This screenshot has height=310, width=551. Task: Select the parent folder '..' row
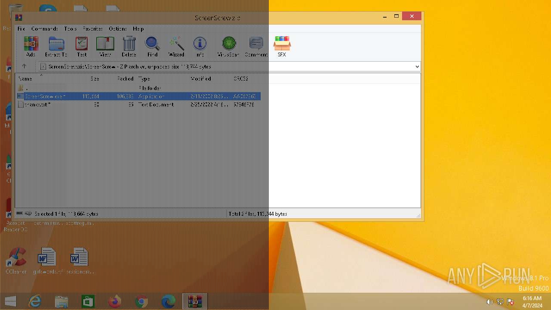point(138,88)
